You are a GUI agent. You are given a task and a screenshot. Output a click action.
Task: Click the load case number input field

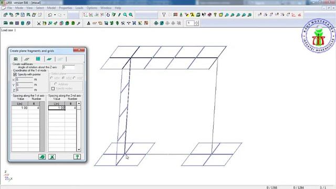[190, 23]
